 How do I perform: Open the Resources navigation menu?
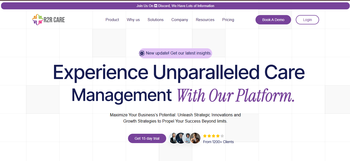pos(205,20)
